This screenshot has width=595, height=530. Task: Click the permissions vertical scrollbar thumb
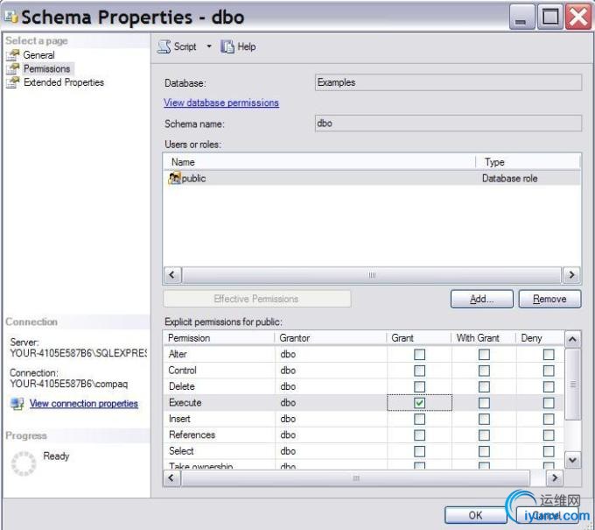(572, 385)
